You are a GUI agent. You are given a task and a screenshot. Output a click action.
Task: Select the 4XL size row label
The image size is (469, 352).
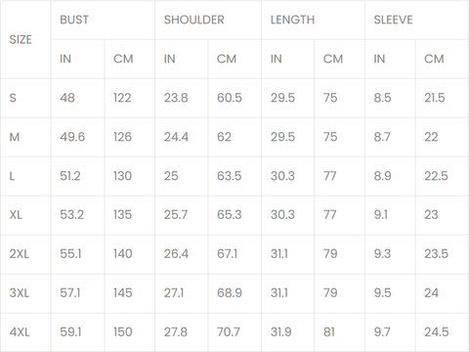(20, 332)
